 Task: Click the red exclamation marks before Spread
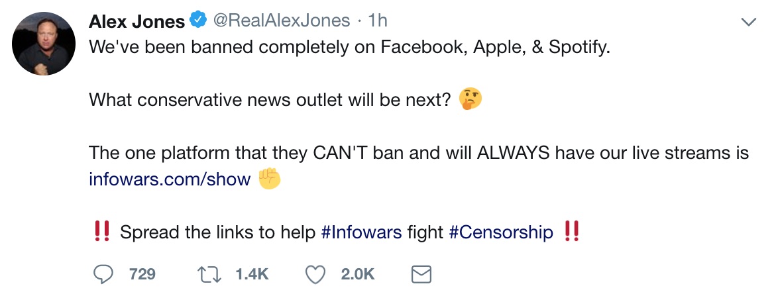[101, 231]
